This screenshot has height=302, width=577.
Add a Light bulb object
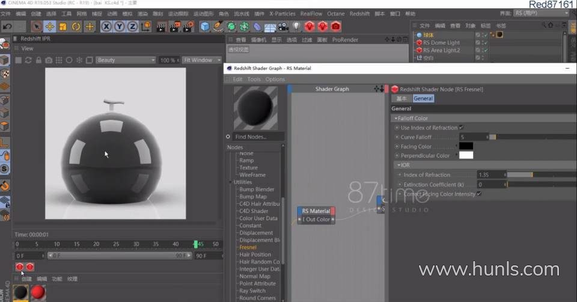coord(296,26)
